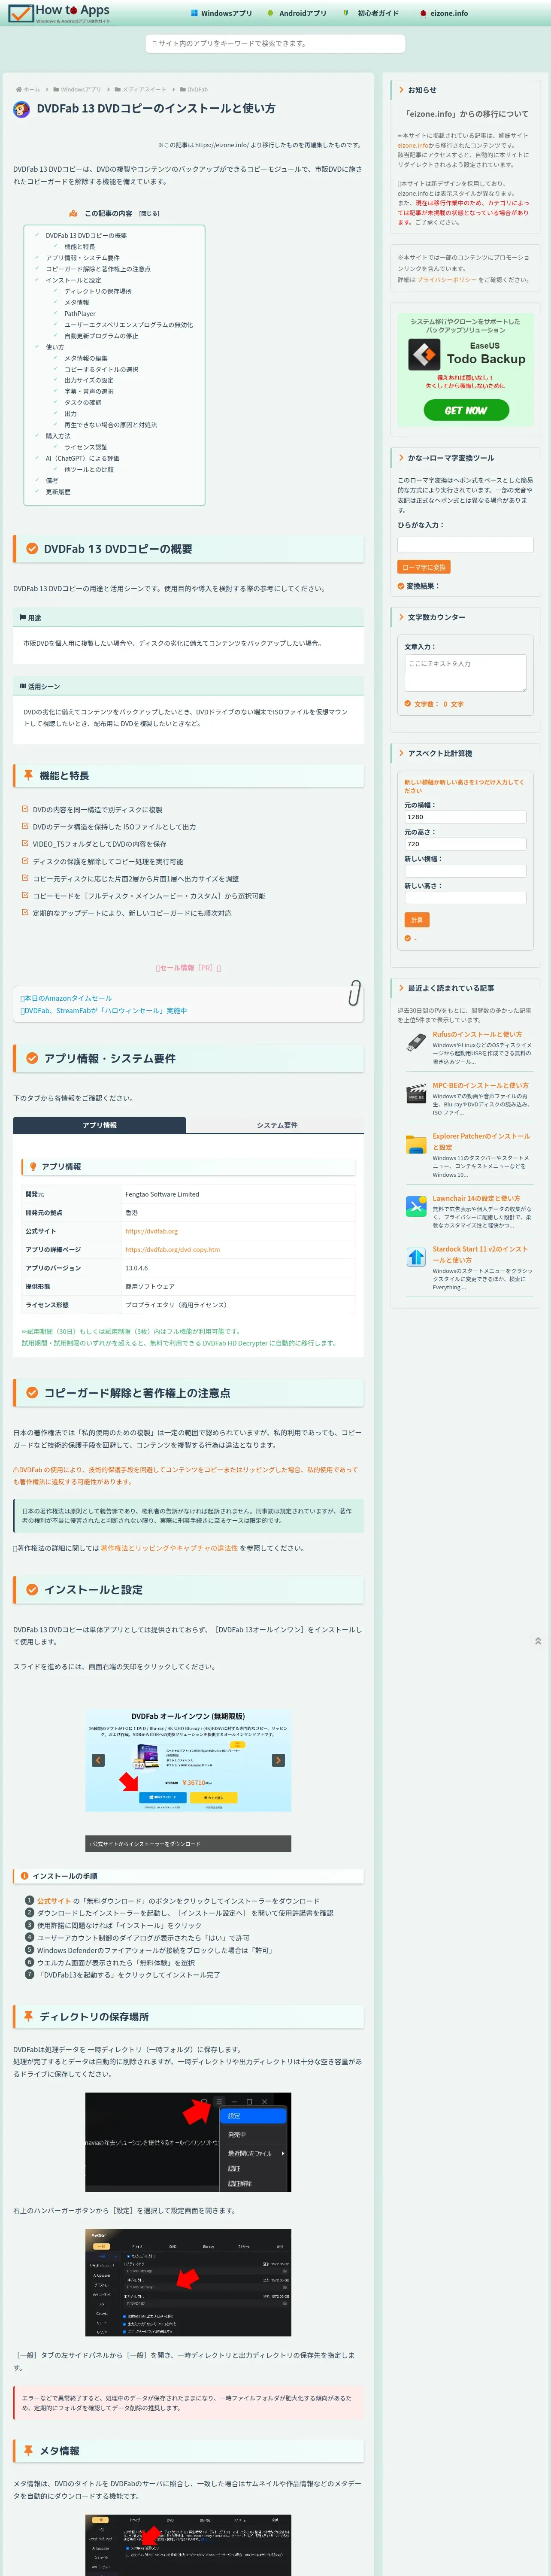This screenshot has height=2576, width=551.
Task: Open the 初心者ガイド menu
Action: click(371, 14)
